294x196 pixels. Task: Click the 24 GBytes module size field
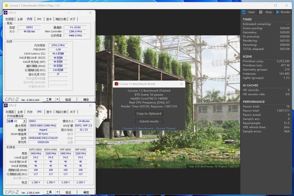(84, 121)
